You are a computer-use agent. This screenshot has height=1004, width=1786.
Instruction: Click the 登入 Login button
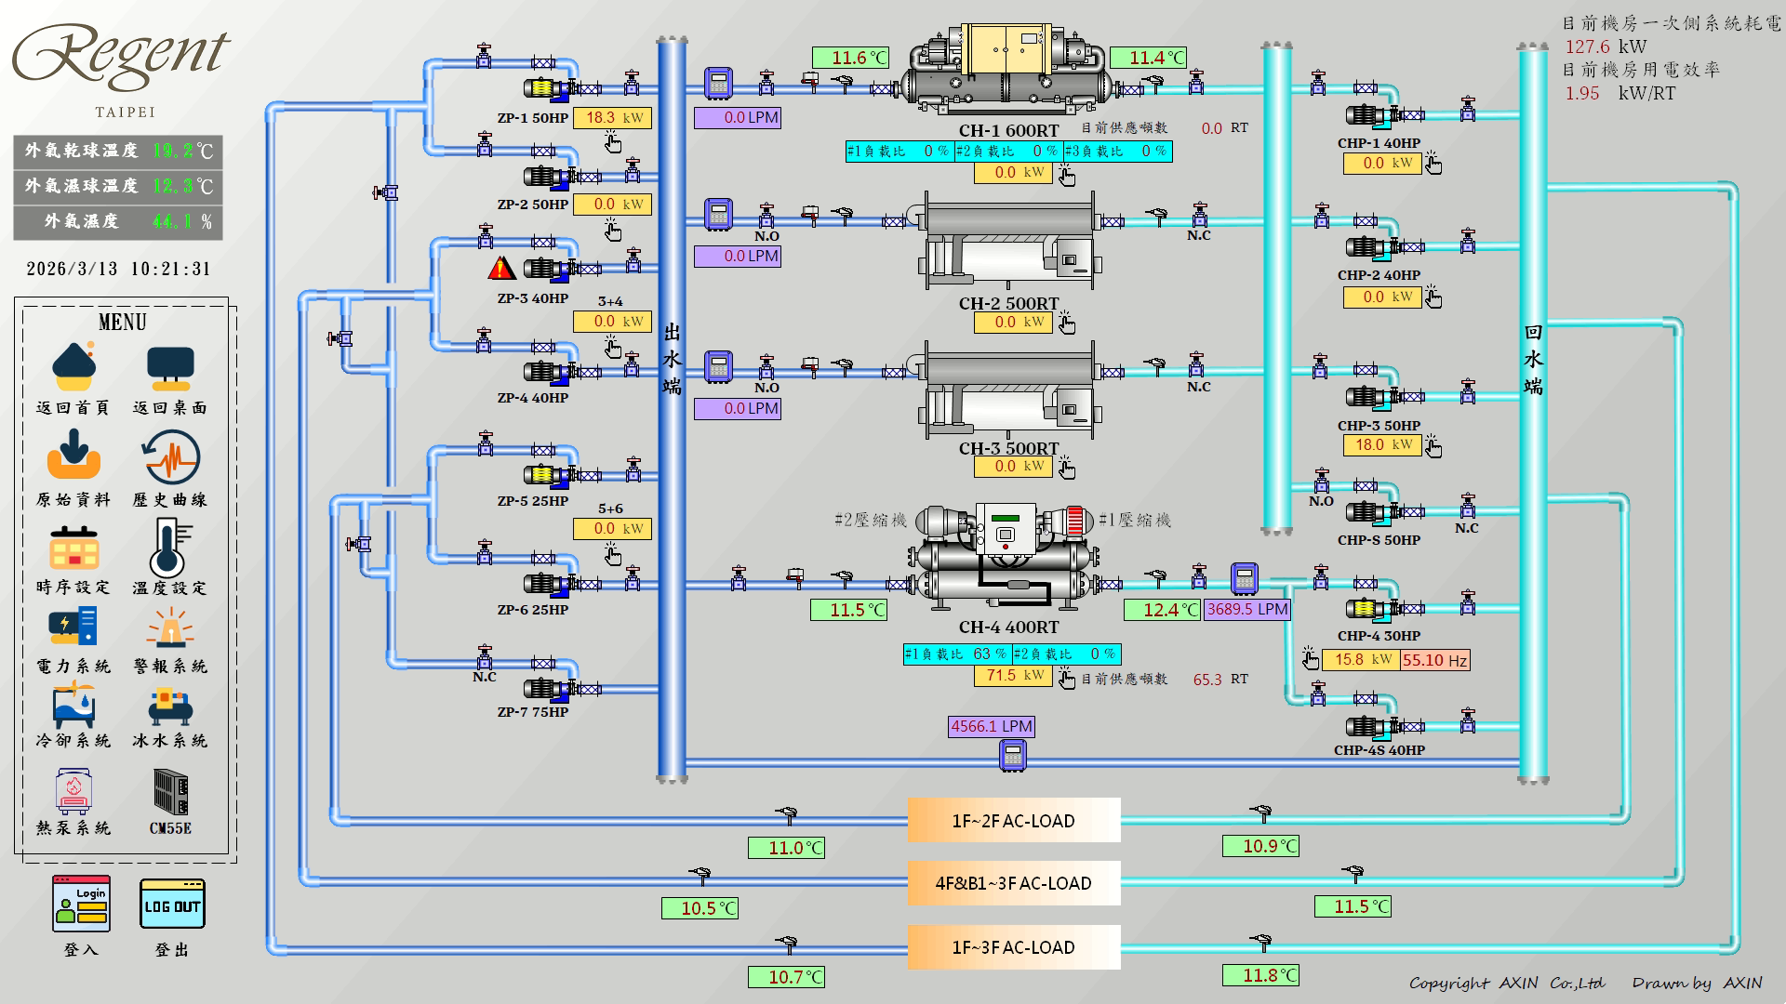(x=82, y=904)
